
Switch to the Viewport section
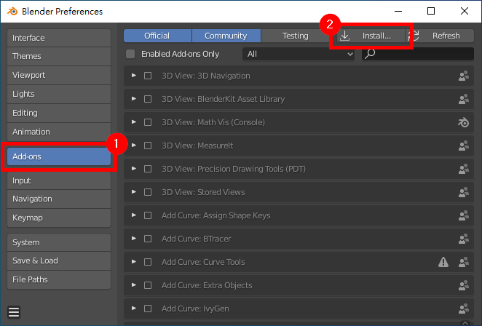59,75
